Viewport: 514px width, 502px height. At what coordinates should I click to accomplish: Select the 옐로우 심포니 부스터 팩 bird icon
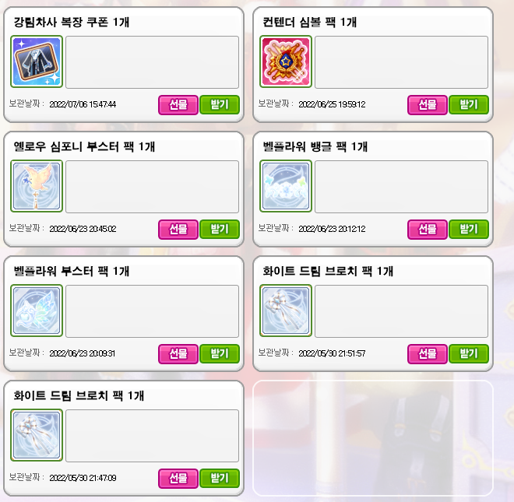tap(37, 186)
